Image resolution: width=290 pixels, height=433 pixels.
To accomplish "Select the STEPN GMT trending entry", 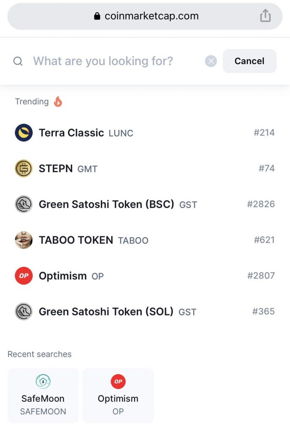I will tap(68, 168).
